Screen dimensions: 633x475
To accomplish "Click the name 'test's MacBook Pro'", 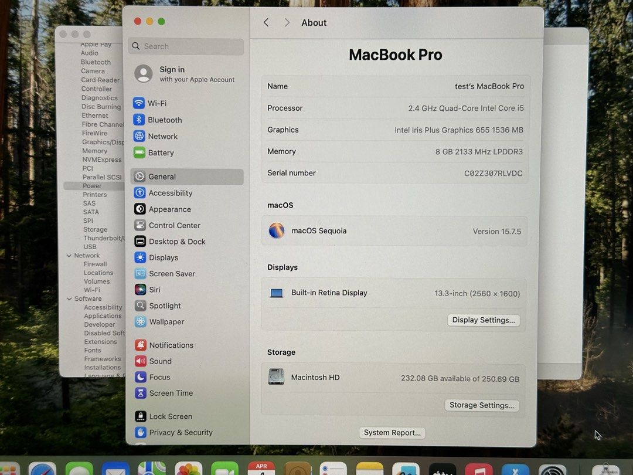I will [x=489, y=86].
